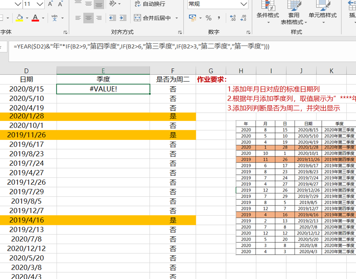The height and width of the screenshot is (279, 356).
Task: Expand the font color dropdown arrow
Action: point(43,18)
